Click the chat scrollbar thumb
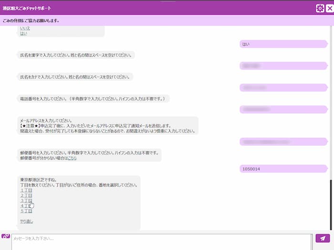334x250 pixels. [x=331, y=205]
